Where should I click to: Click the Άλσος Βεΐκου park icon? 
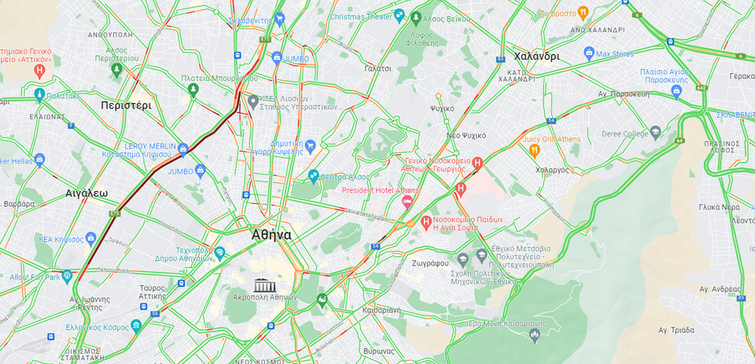416,18
